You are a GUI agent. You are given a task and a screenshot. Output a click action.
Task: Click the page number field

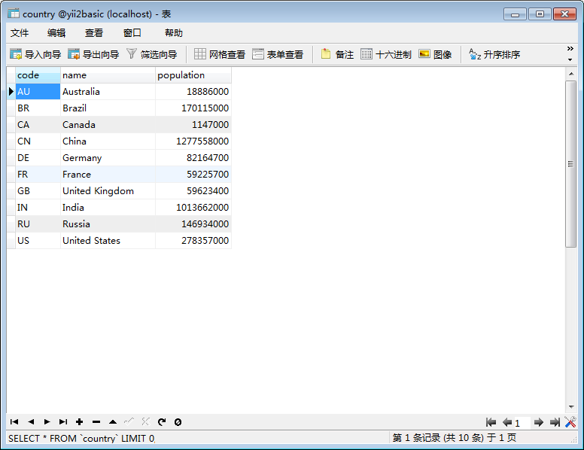click(522, 423)
